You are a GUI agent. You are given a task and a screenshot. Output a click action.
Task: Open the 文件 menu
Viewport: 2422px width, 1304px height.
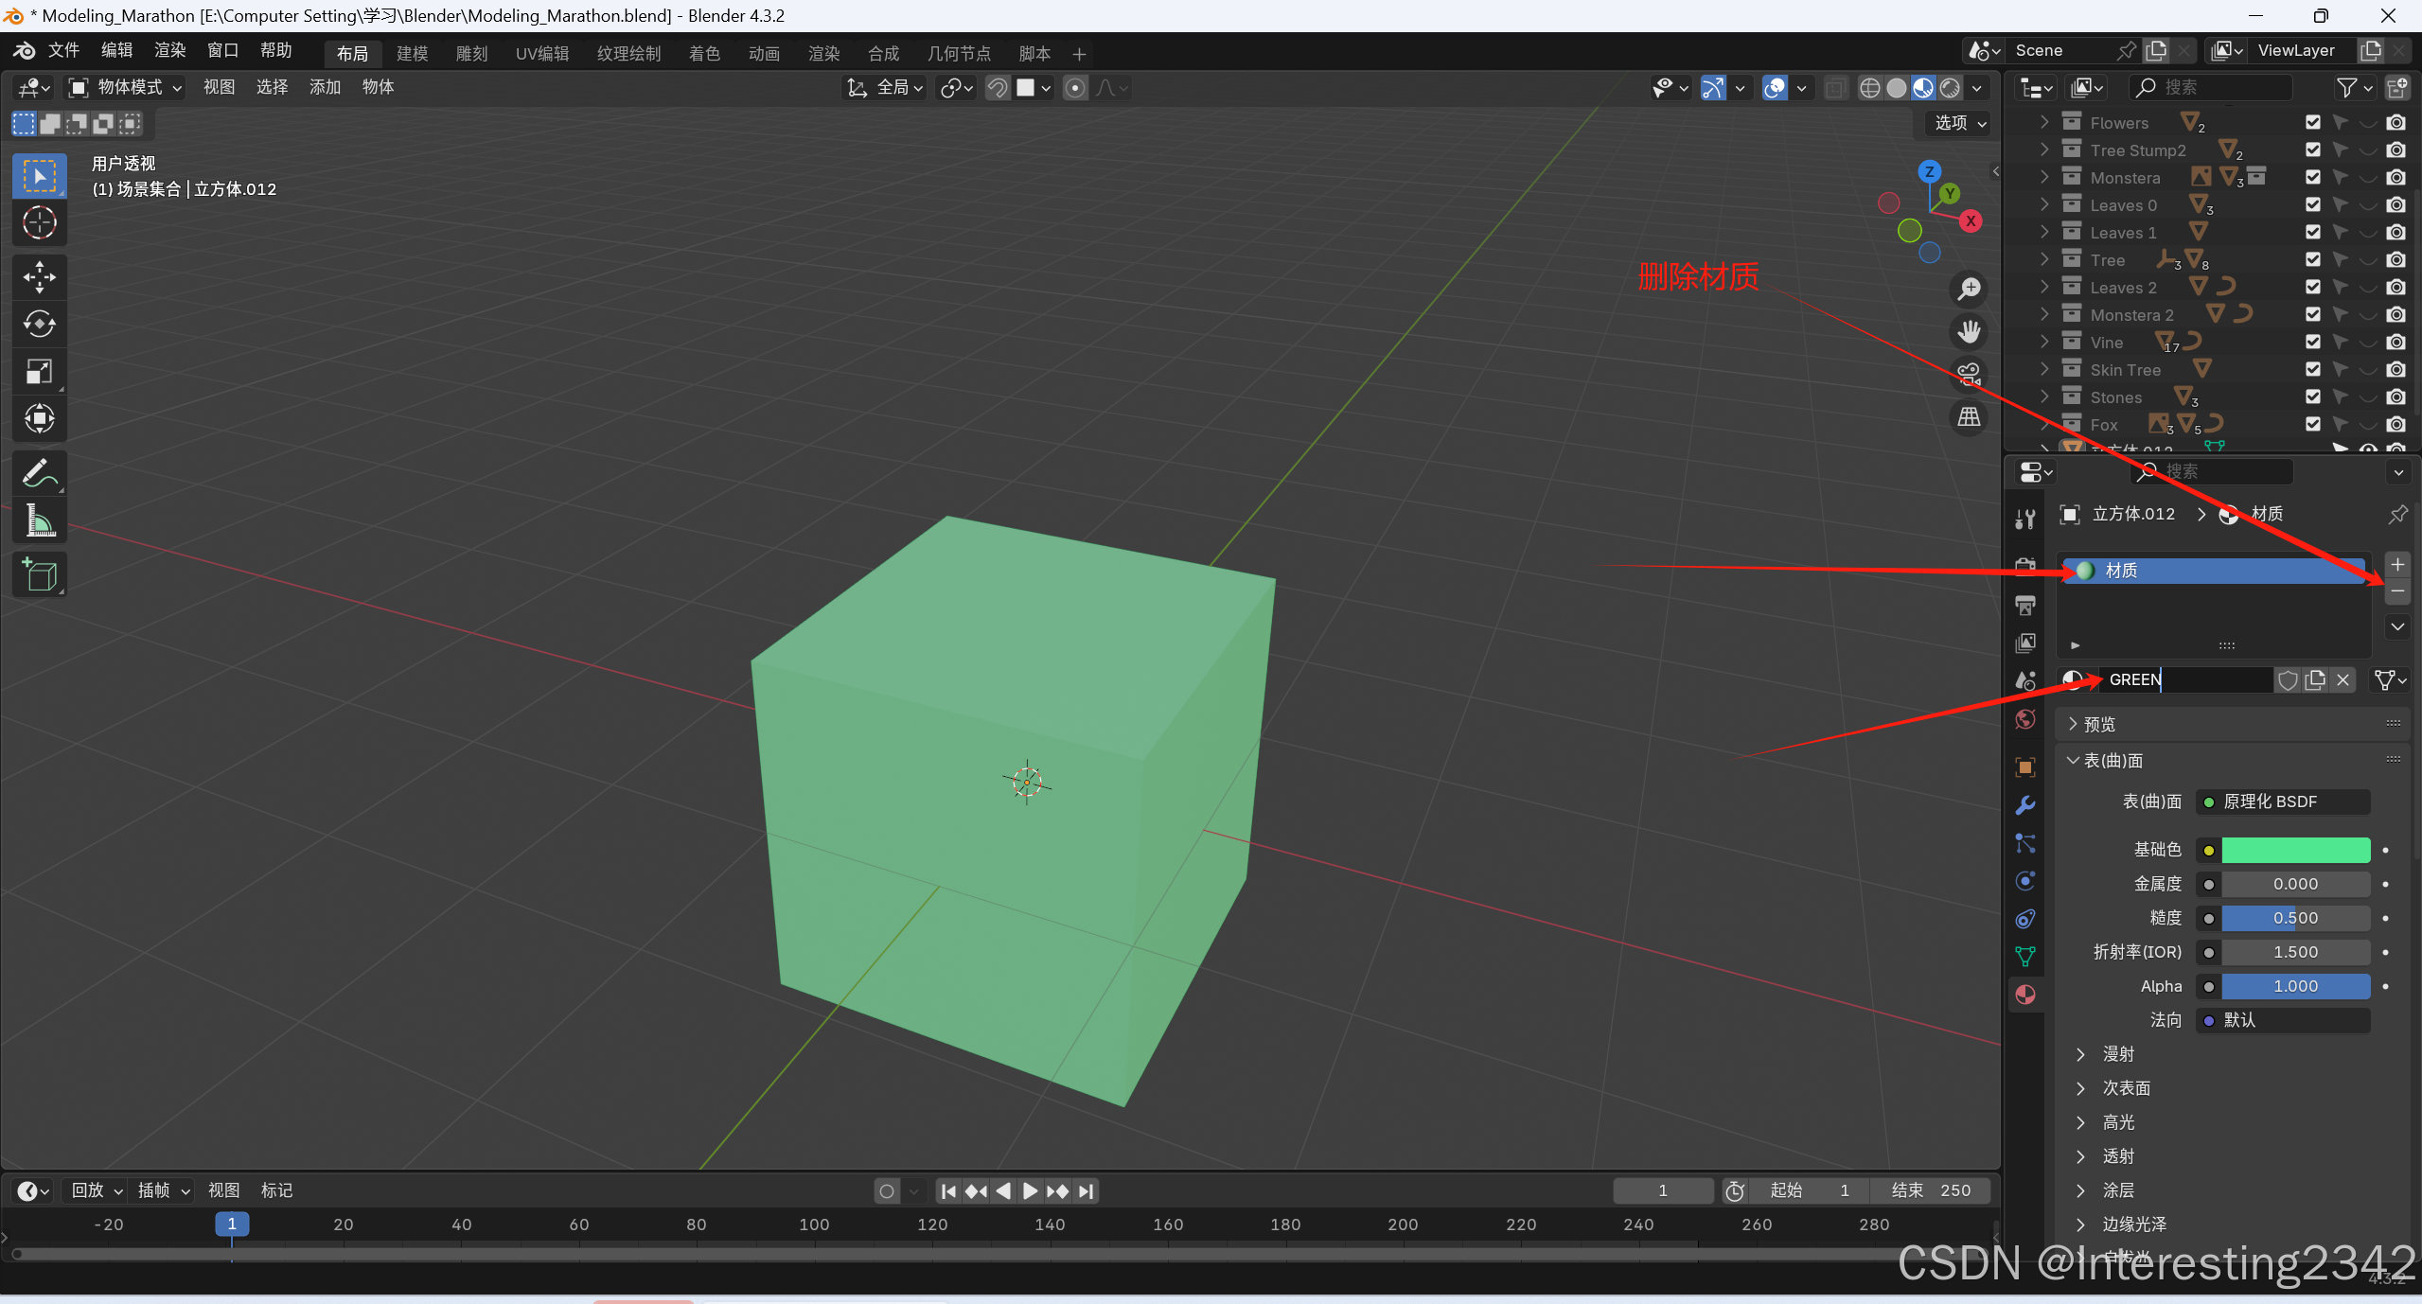pos(63,50)
